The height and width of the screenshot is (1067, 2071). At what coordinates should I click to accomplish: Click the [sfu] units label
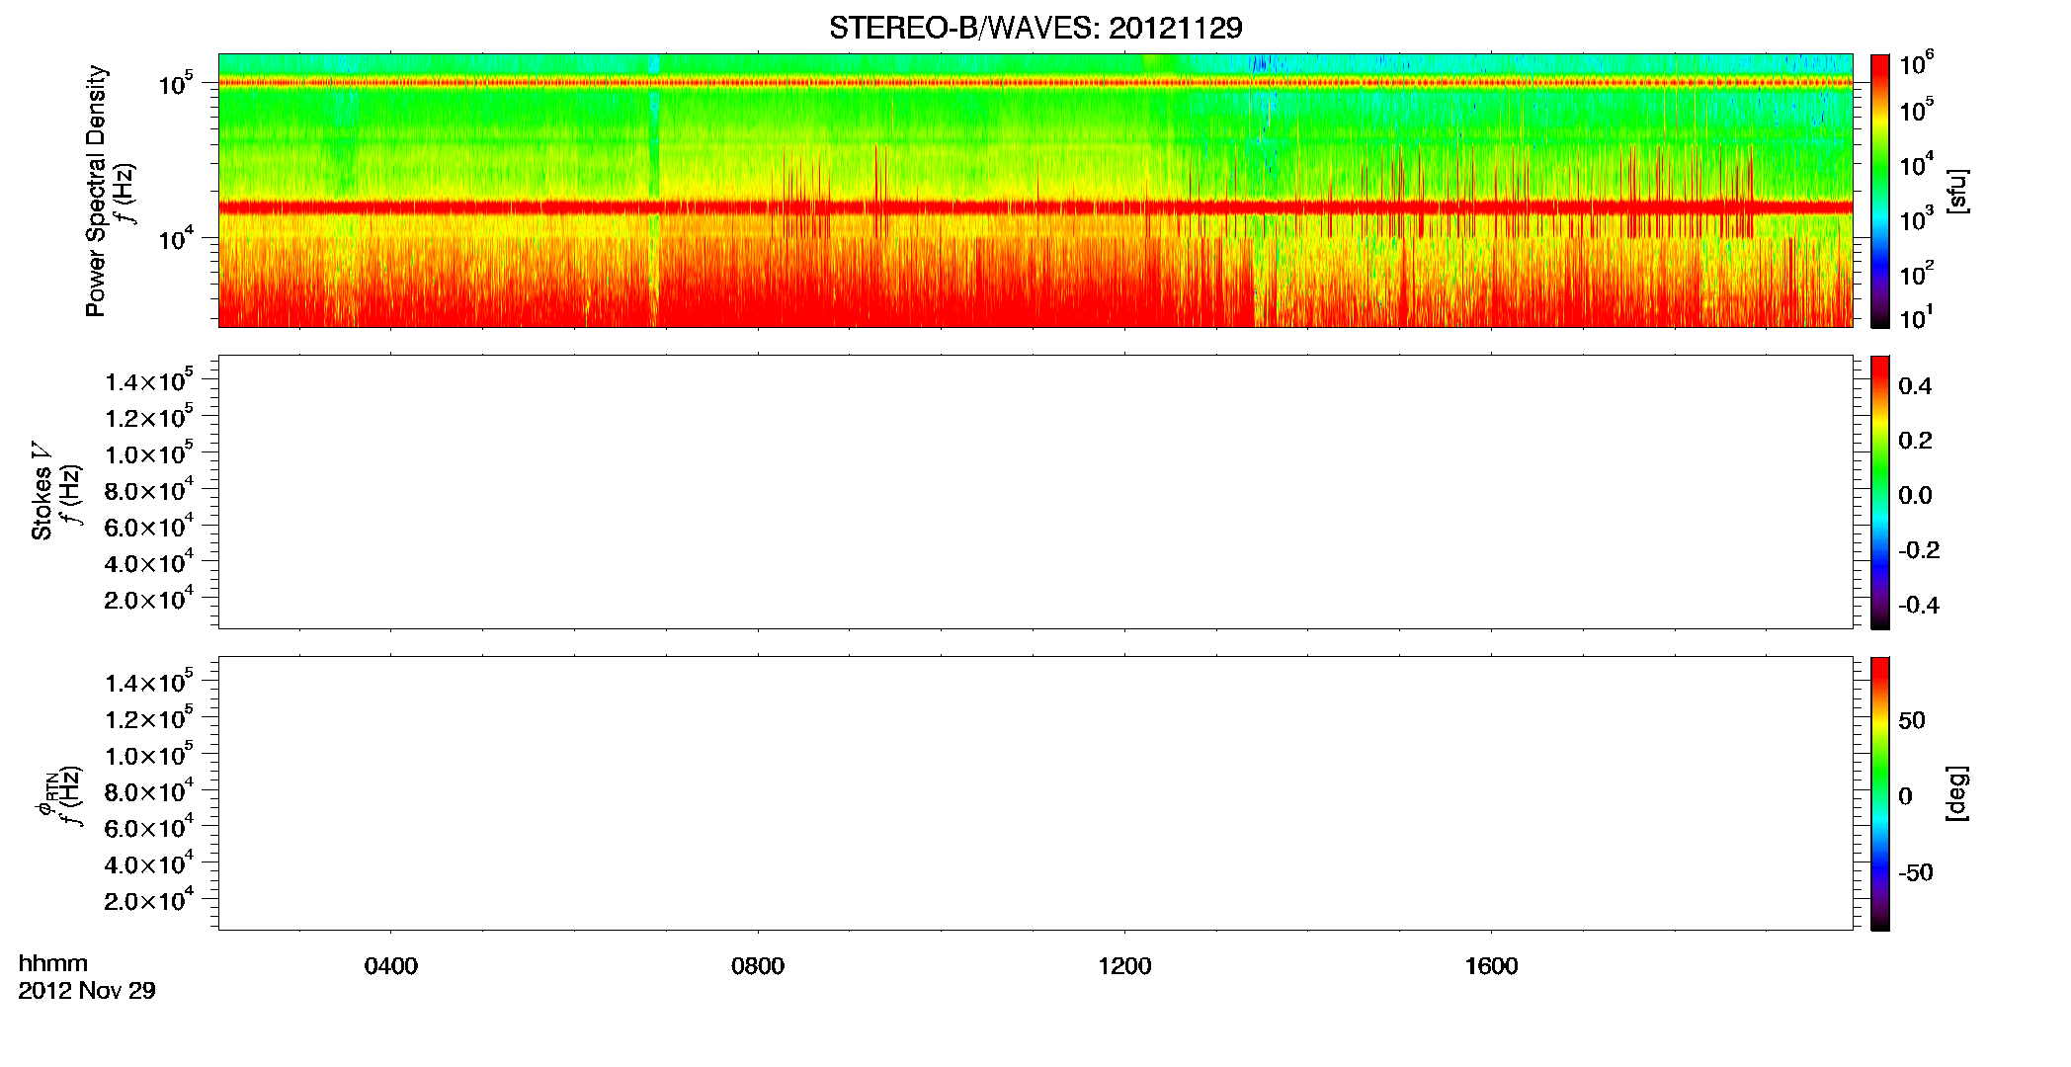click(x=1957, y=191)
